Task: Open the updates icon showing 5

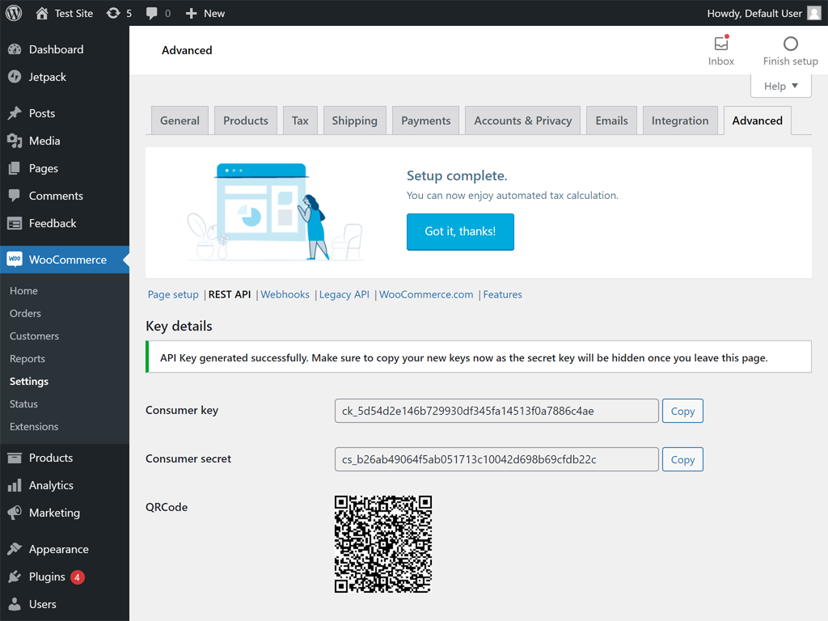Action: point(114,13)
